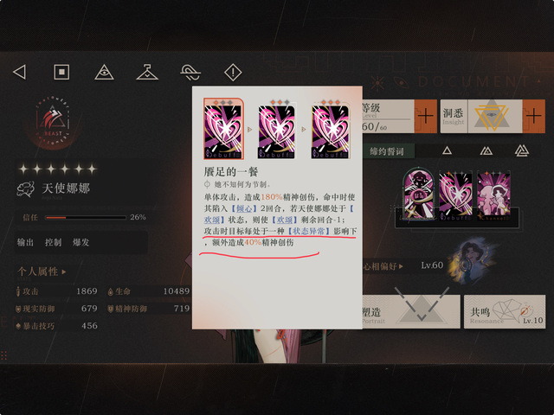Select the eye triangle icon in top bar
The height and width of the screenshot is (415, 554).
click(104, 72)
